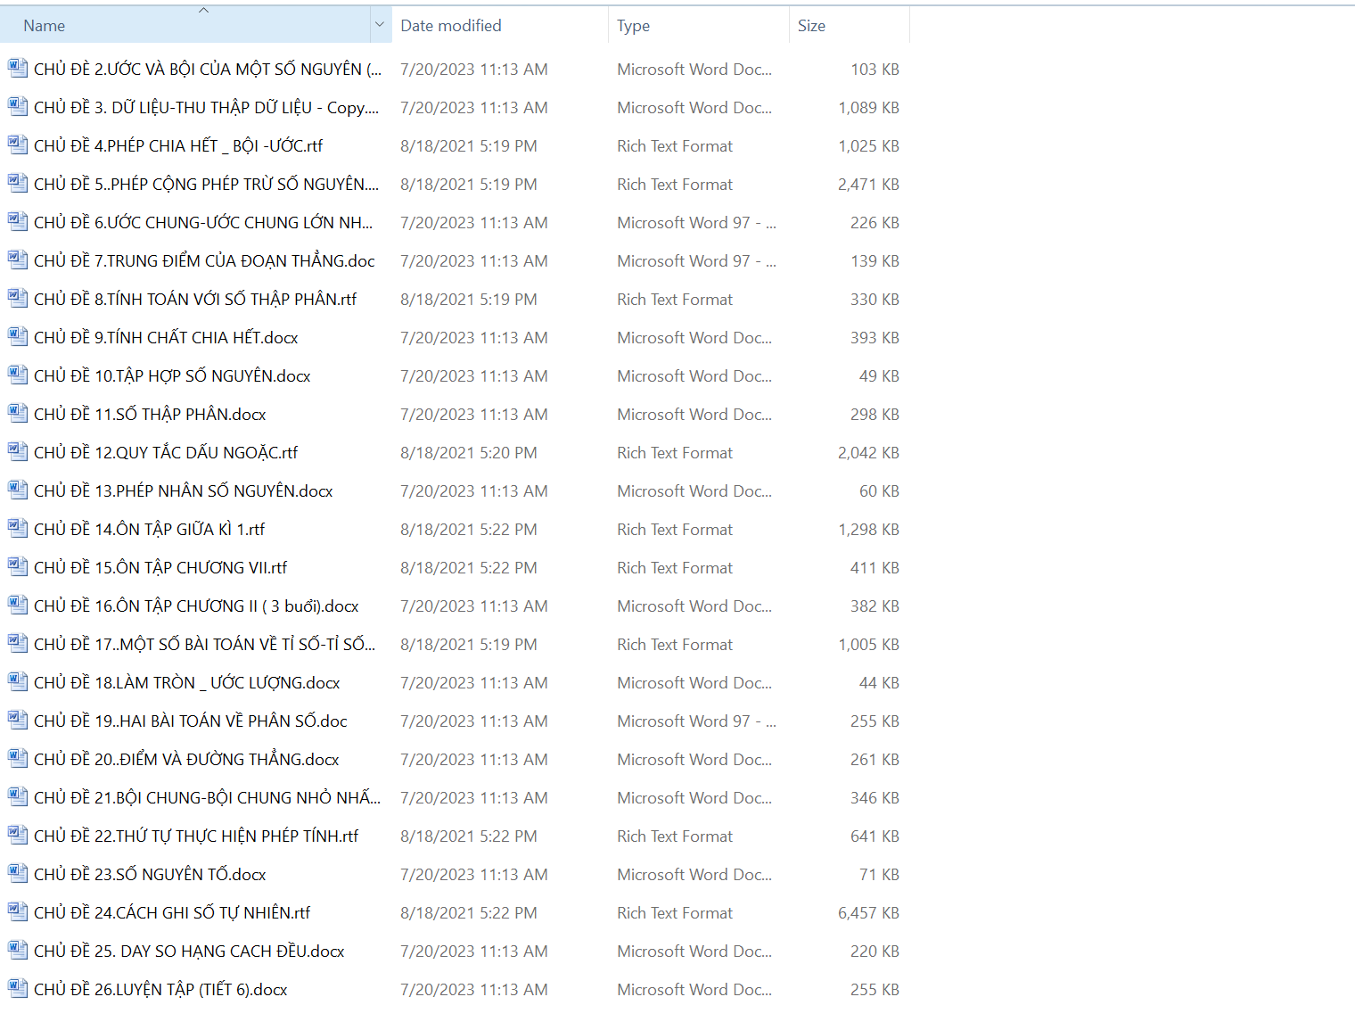Select file name CHỦ ĐỀ 22.THỨ TỰ THỰC HIỆN PHÉP TÍNH.rtf

(x=196, y=836)
